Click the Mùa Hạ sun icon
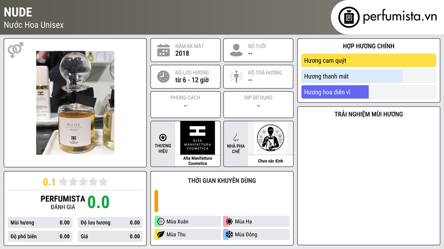This screenshot has height=249, width=444. (x=229, y=222)
